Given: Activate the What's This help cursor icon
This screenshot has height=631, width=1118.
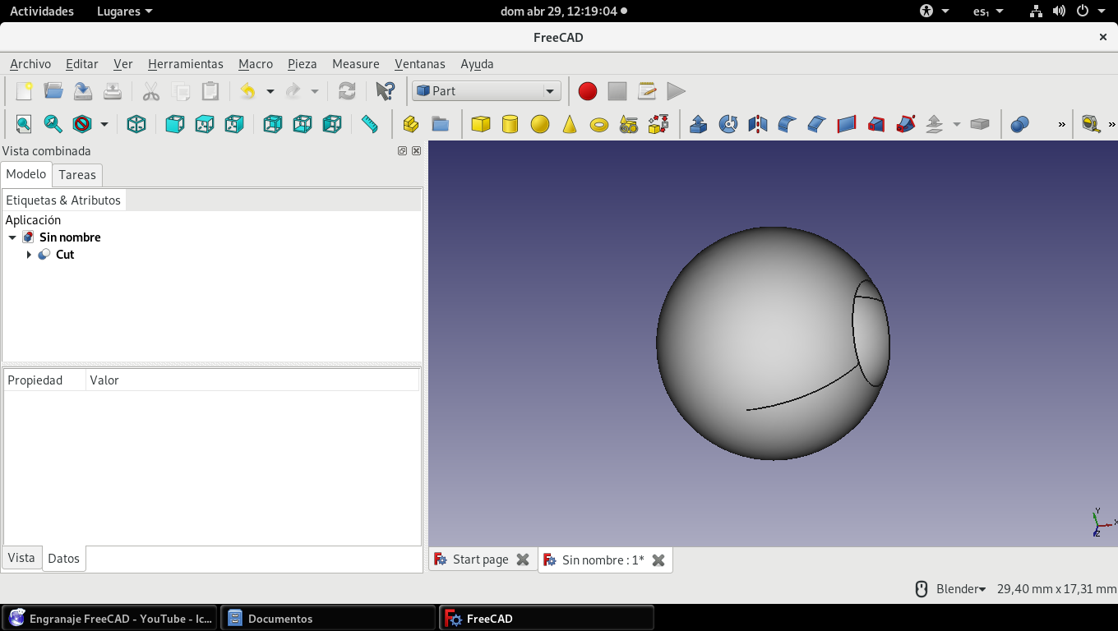Looking at the screenshot, I should point(385,91).
